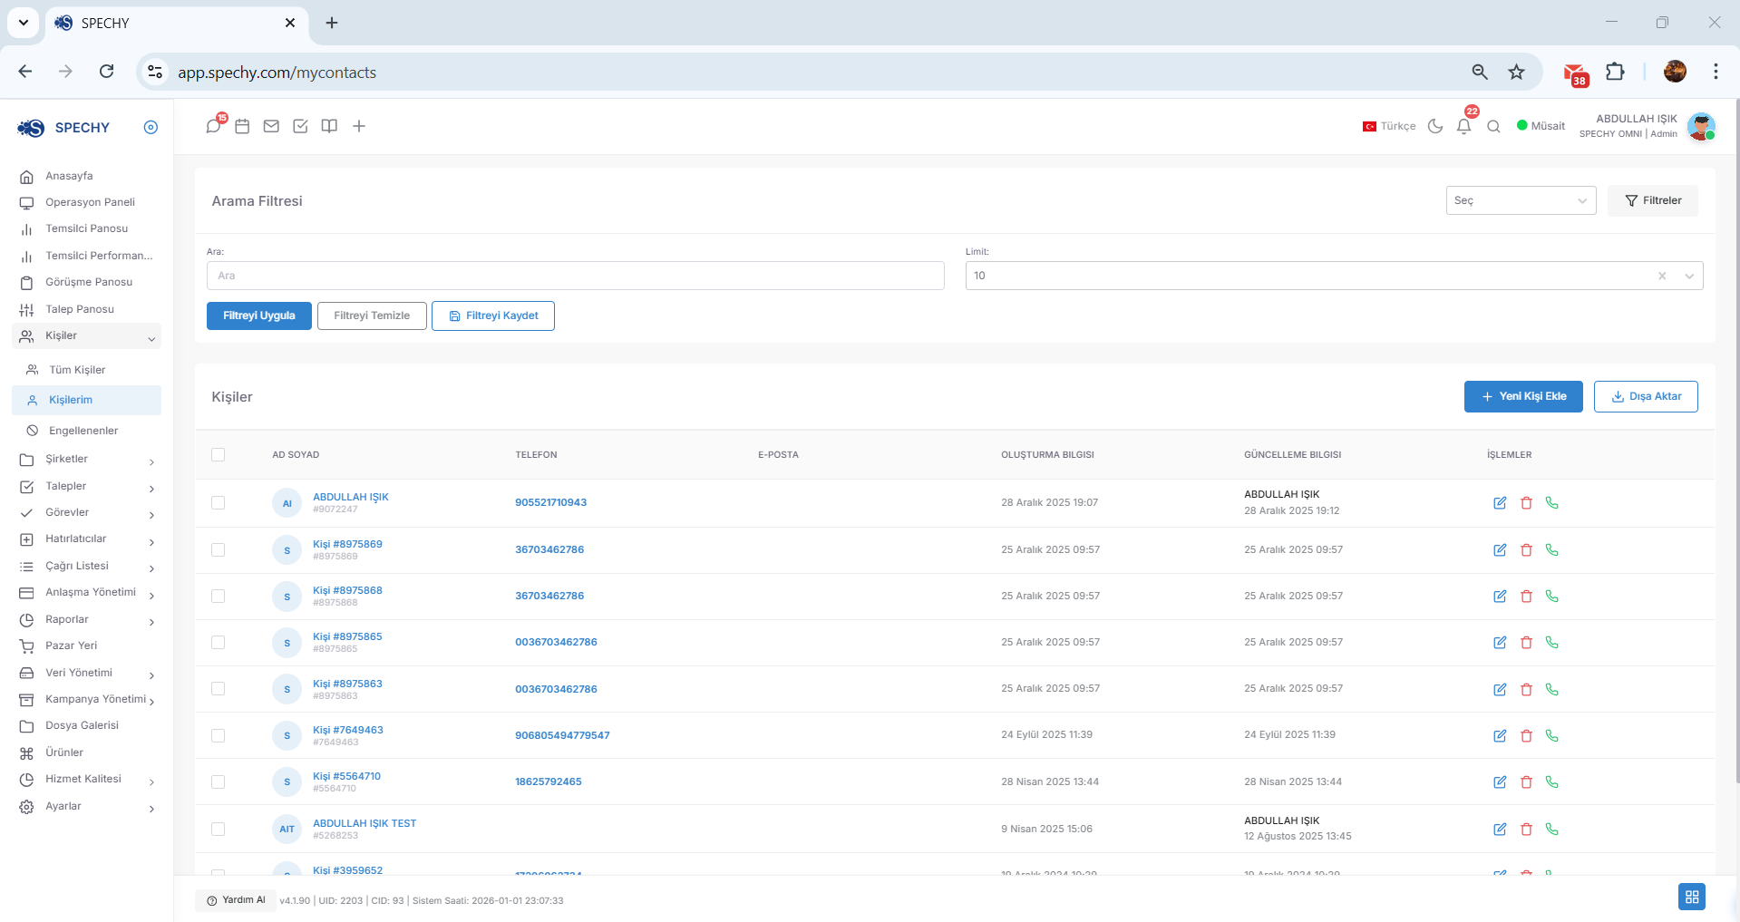Click the plus icon in top toolbar

coord(359,126)
